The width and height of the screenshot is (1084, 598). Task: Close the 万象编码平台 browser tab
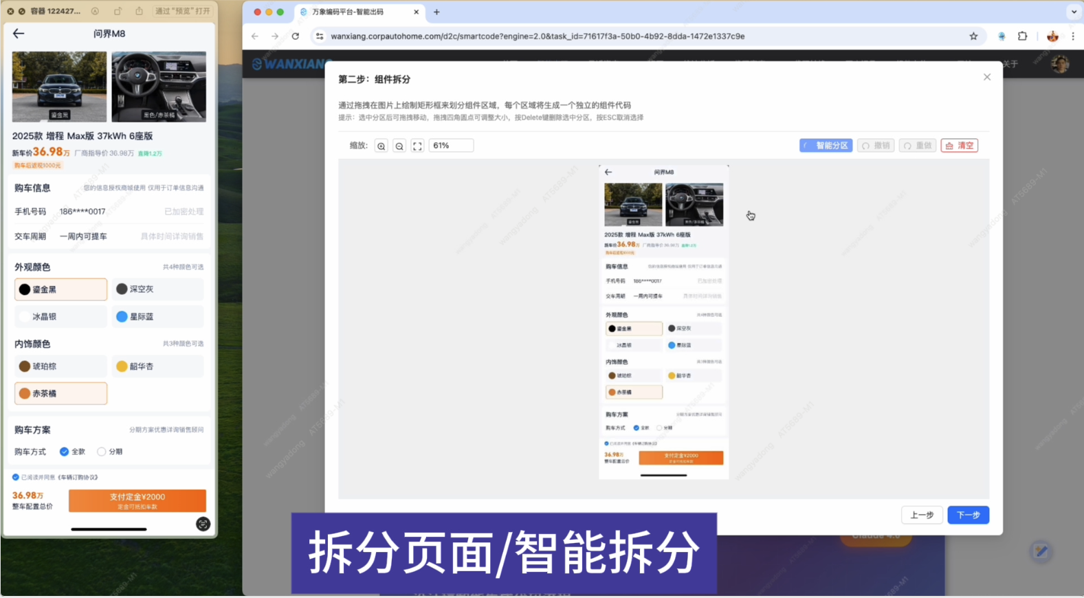tap(416, 12)
